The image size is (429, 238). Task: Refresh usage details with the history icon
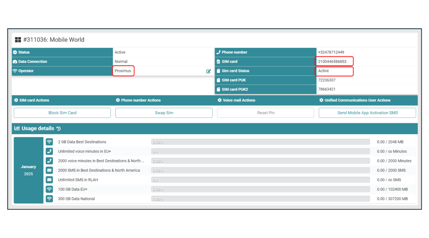point(59,129)
